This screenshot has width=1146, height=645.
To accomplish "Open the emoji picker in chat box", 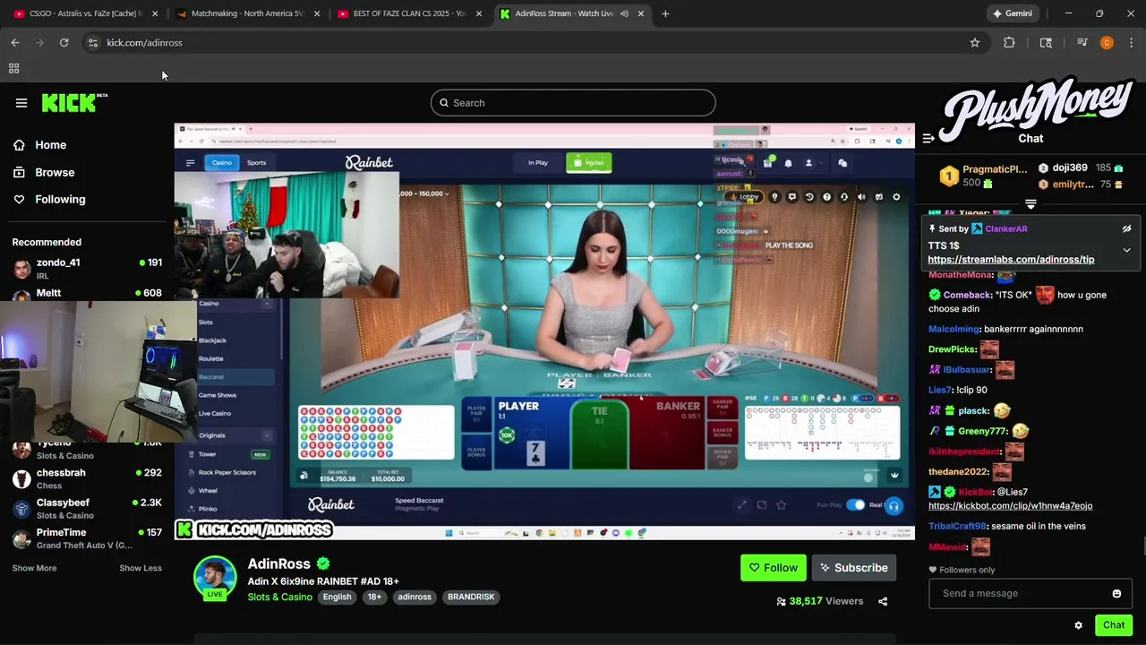I will [x=1116, y=593].
